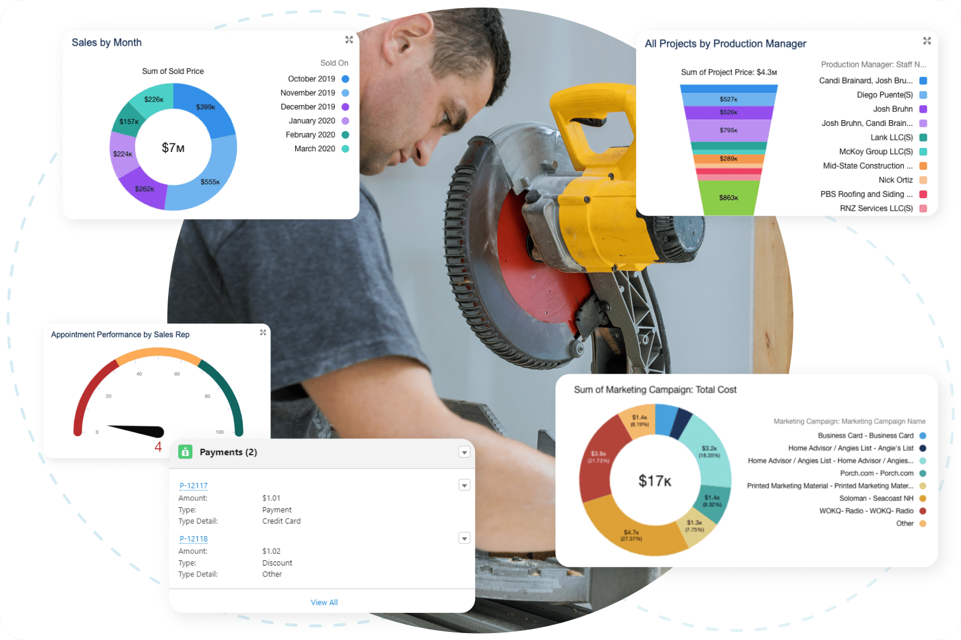Click Sum of Project Price: $4.3M label
This screenshot has height=640, width=961.
click(x=729, y=73)
